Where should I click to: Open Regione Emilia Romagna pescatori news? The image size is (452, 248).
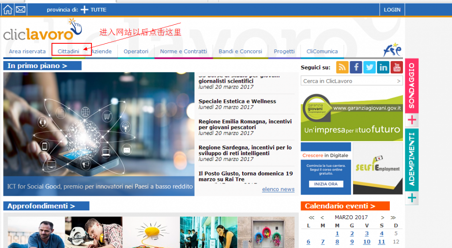[x=245, y=124]
